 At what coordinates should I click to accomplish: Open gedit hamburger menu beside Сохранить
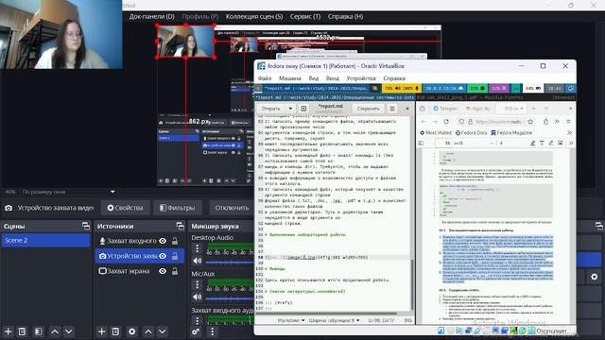coord(392,109)
